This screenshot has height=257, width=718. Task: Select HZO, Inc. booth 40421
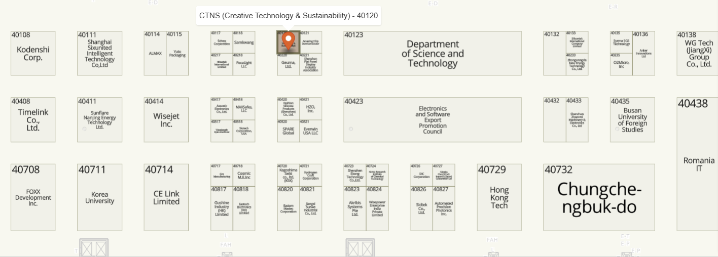click(310, 109)
